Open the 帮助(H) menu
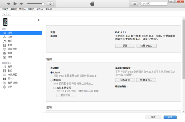The width and height of the screenshot is (185, 122). pyautogui.click(x=49, y=9)
